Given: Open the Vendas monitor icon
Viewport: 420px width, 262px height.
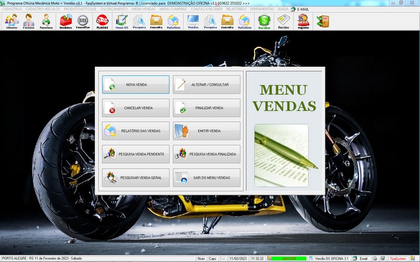Looking at the screenshot, I should pyautogui.click(x=193, y=21).
